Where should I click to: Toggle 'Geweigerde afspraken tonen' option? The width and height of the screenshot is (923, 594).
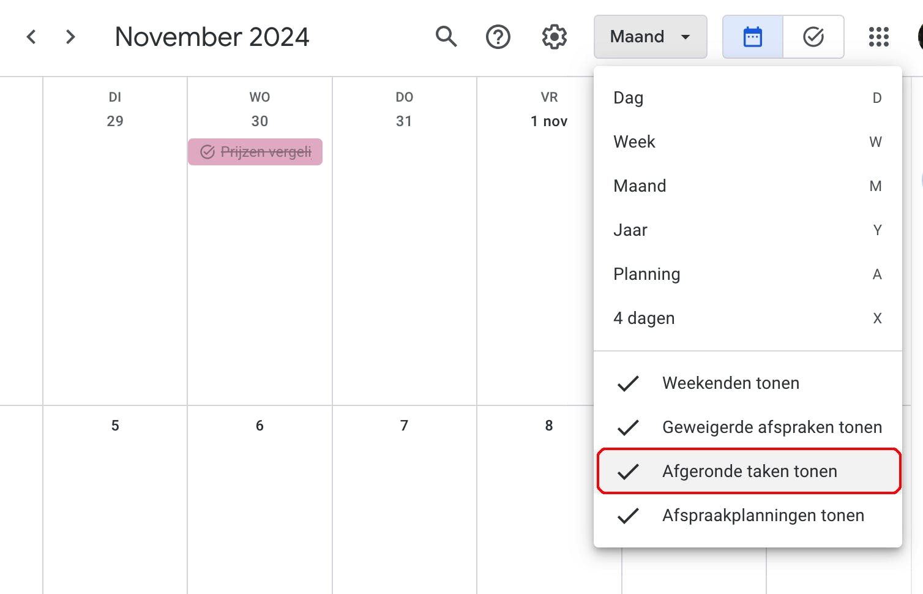point(748,427)
